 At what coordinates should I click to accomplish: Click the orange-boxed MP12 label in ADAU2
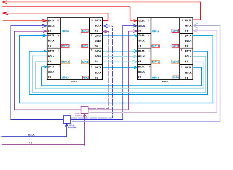(x=155, y=62)
